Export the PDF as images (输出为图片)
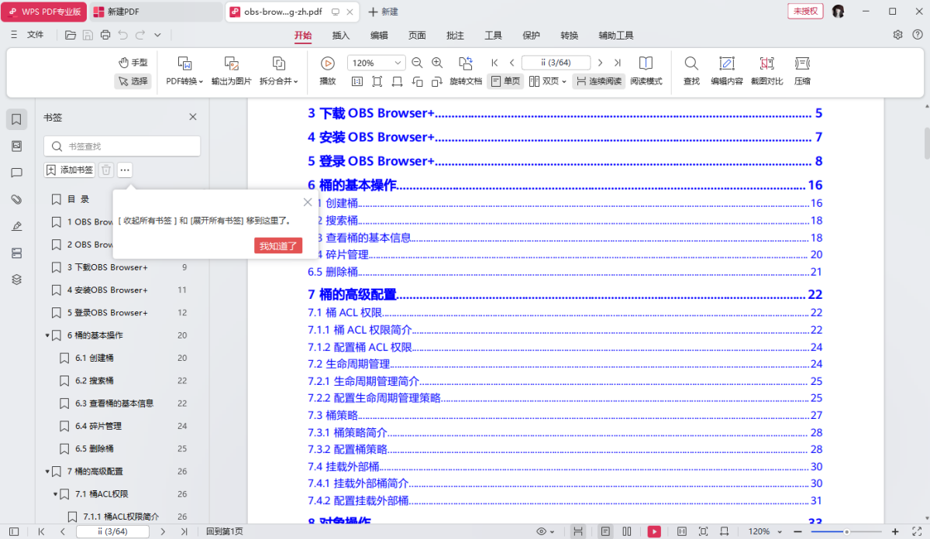 point(231,70)
